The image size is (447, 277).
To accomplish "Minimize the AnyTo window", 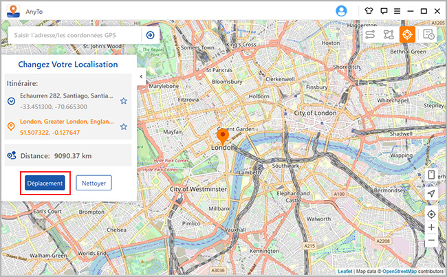I will tap(411, 11).
